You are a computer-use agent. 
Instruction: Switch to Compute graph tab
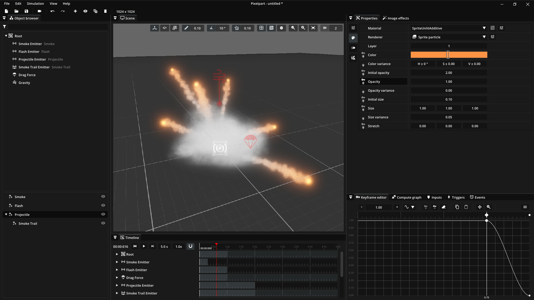tap(406, 197)
